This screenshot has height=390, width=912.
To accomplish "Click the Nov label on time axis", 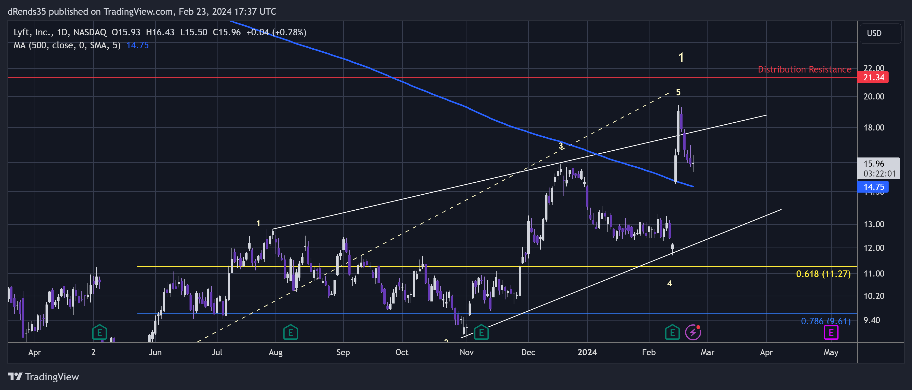I will coord(466,352).
